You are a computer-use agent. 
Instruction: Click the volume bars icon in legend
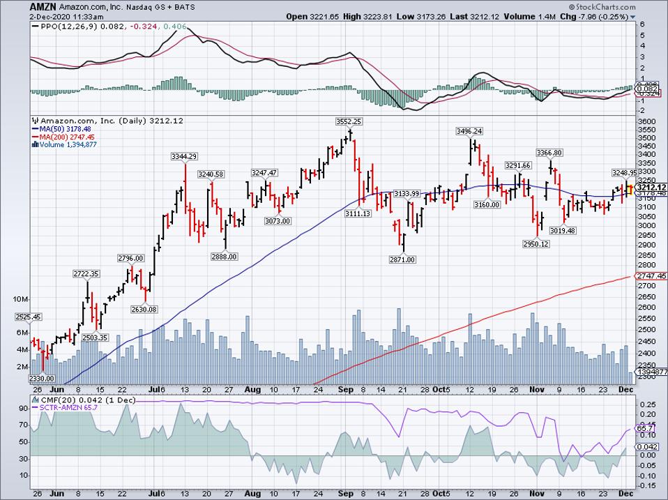coord(36,145)
